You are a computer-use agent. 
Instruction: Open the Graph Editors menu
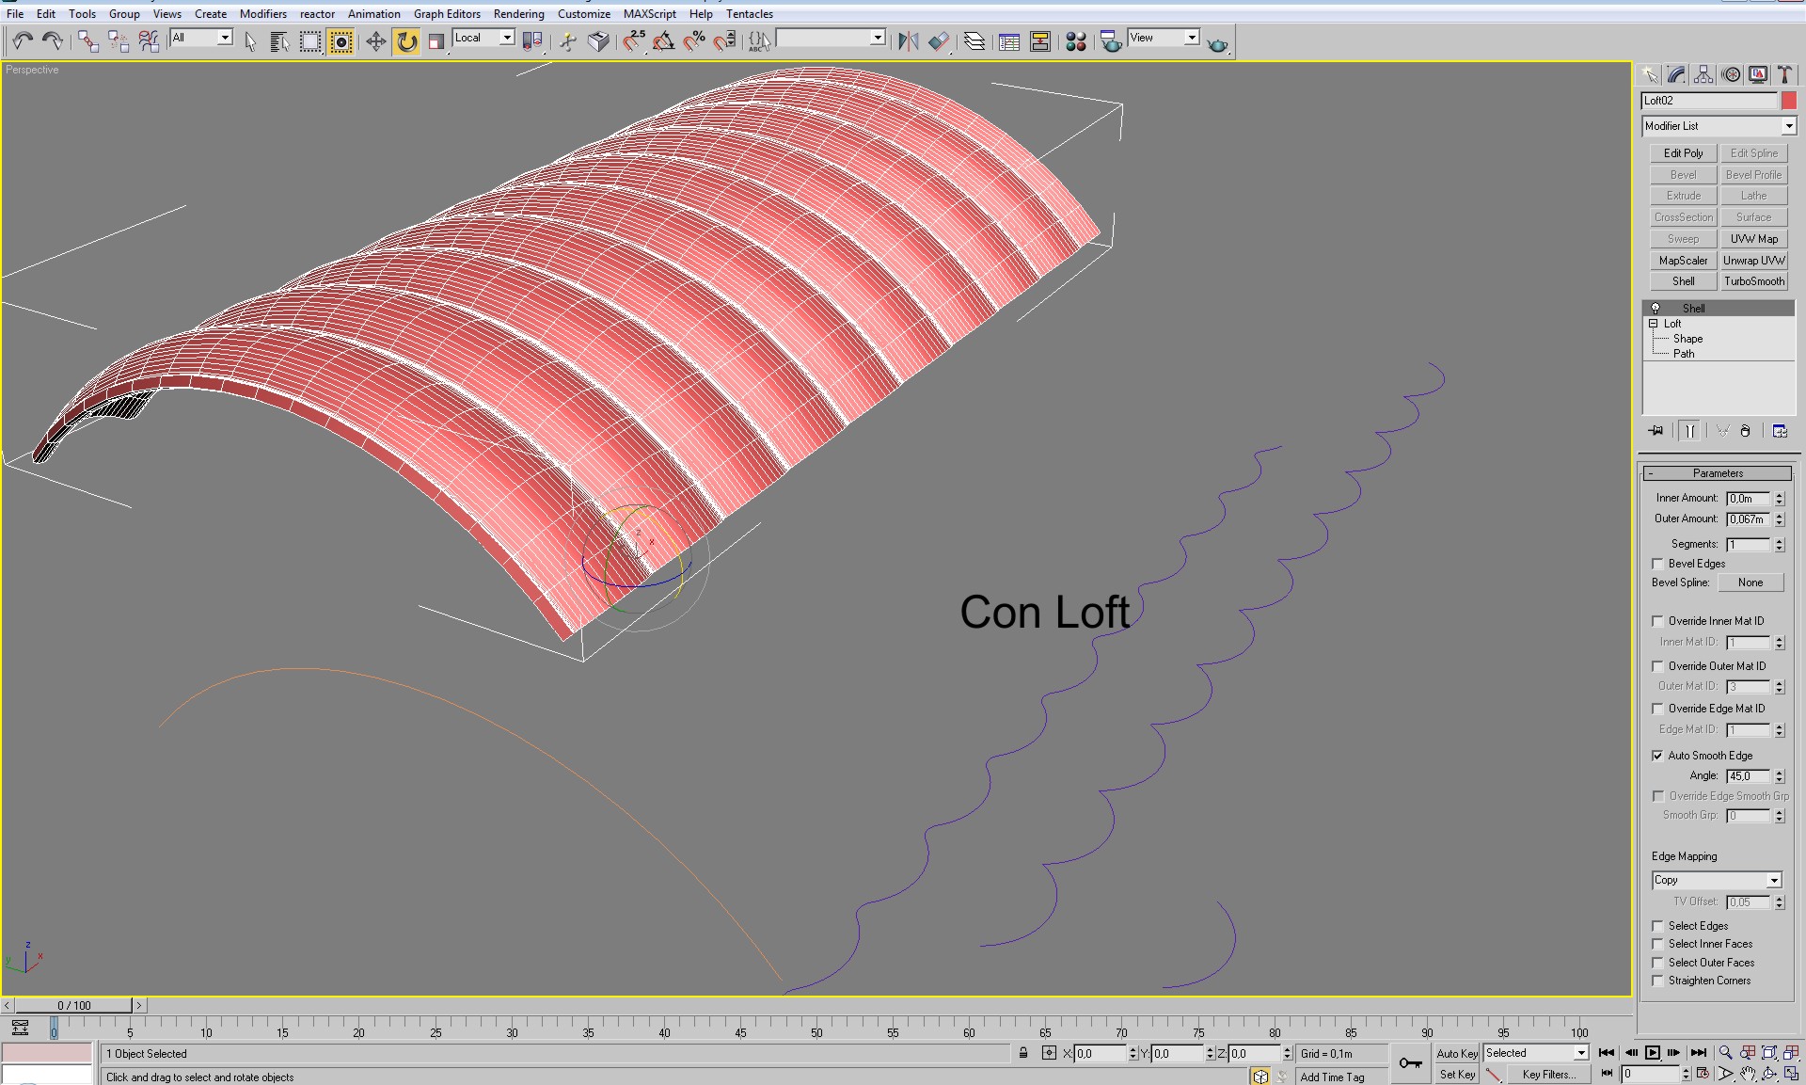click(447, 14)
